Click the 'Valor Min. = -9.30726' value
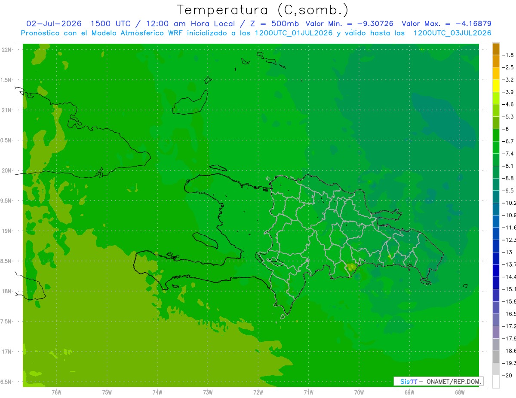 (349, 24)
